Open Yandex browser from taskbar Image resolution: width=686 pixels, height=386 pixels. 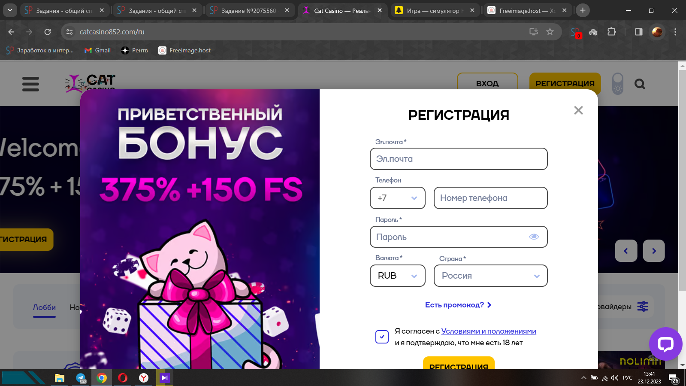(x=144, y=378)
